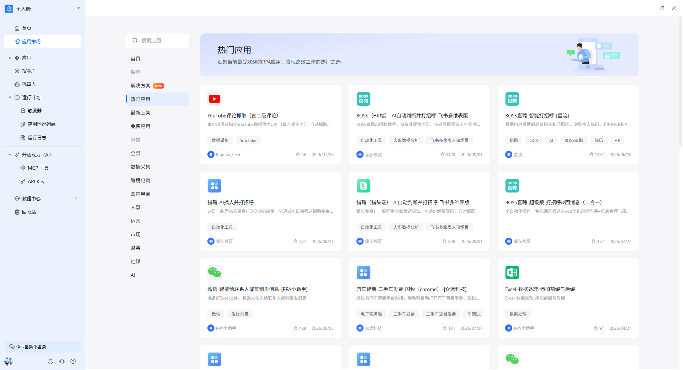Click BOSS icon on BOSS（HR端）card
This screenshot has width=683, height=370.
coord(364,99)
